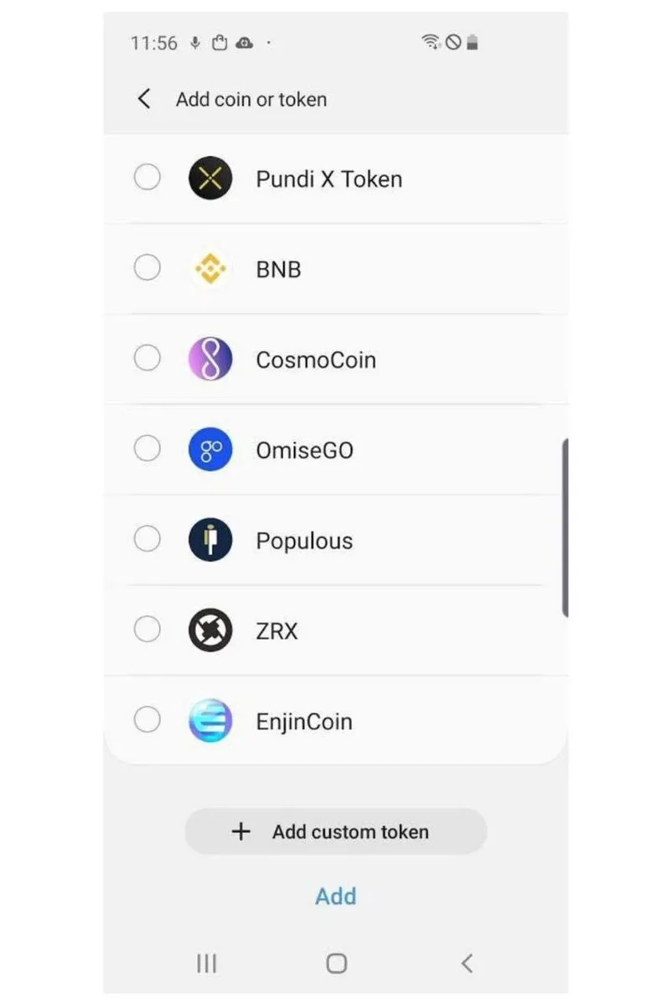
Task: Select the Populous radio button
Action: [148, 538]
